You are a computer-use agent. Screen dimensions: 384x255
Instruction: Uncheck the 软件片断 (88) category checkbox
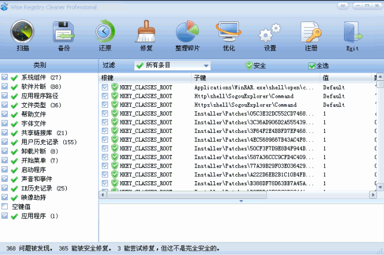pos(4,86)
